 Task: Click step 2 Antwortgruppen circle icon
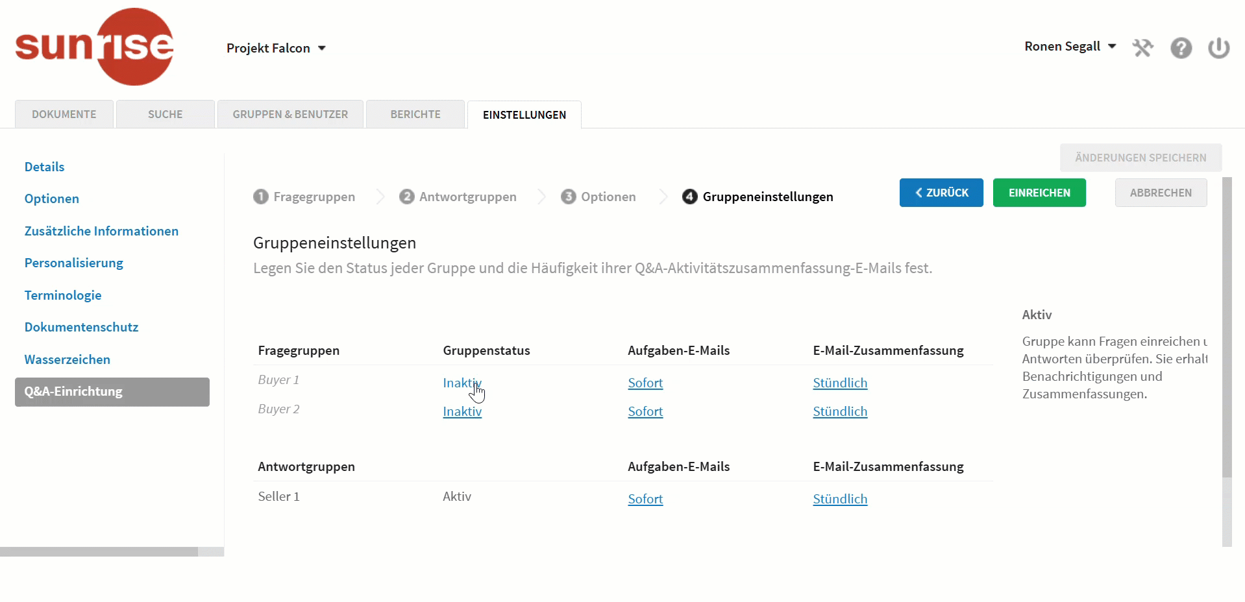(x=407, y=197)
